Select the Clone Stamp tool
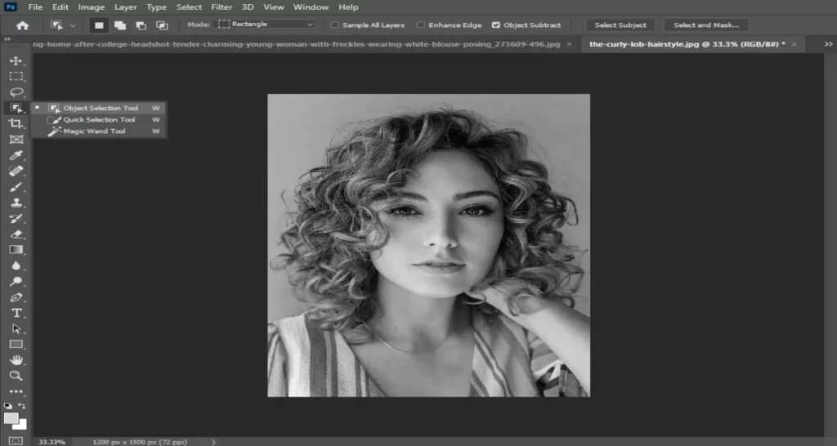Viewport: 837px width, 446px height. tap(16, 203)
